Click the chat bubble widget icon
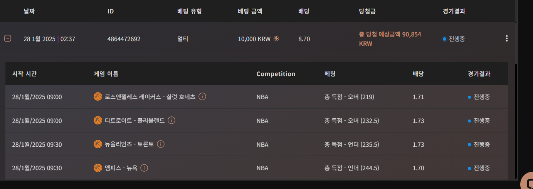The height and width of the screenshot is (189, 533). point(527,183)
